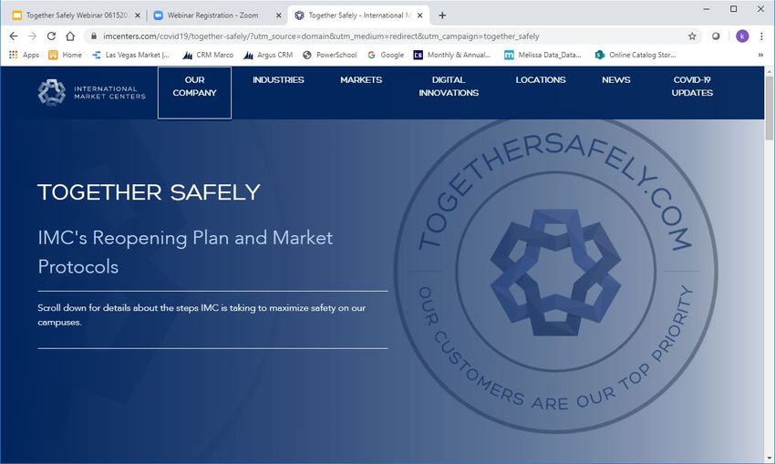The height and width of the screenshot is (464, 775).
Task: Close the Webinar Registration Zoom tab
Action: (x=279, y=15)
